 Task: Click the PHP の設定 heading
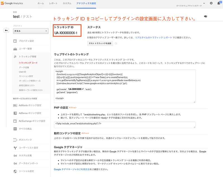[61, 108]
